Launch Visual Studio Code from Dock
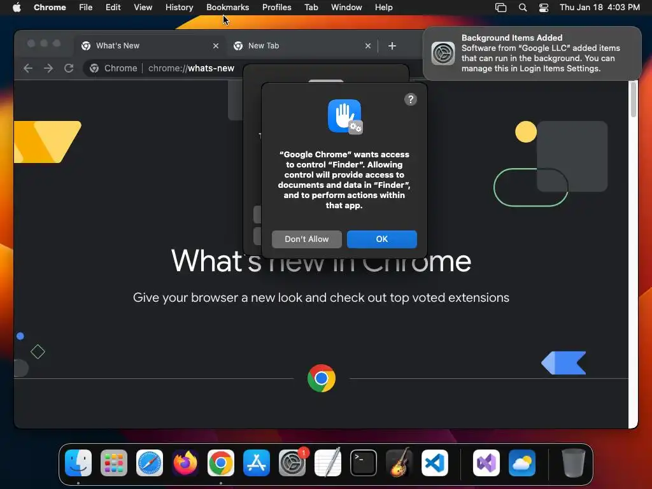Image resolution: width=652 pixels, height=489 pixels. coord(434,463)
